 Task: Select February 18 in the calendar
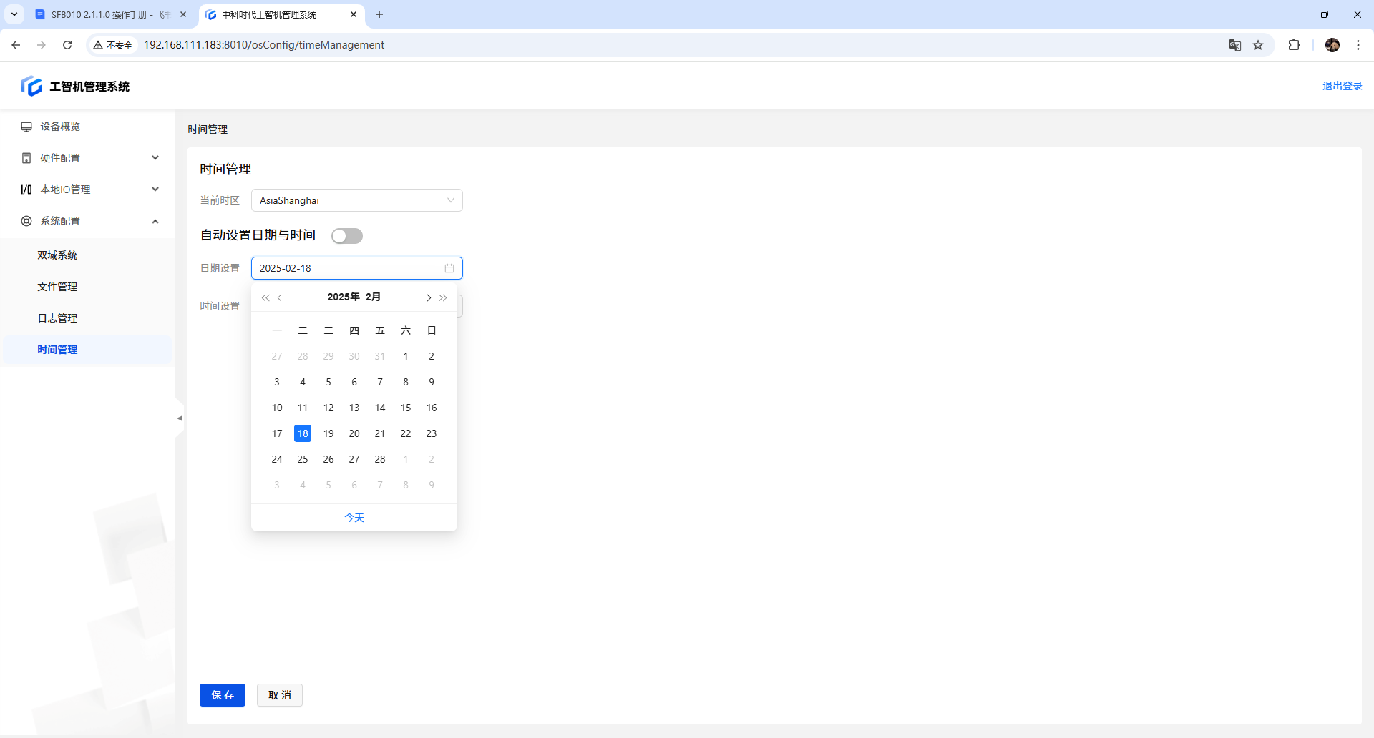[x=303, y=433]
